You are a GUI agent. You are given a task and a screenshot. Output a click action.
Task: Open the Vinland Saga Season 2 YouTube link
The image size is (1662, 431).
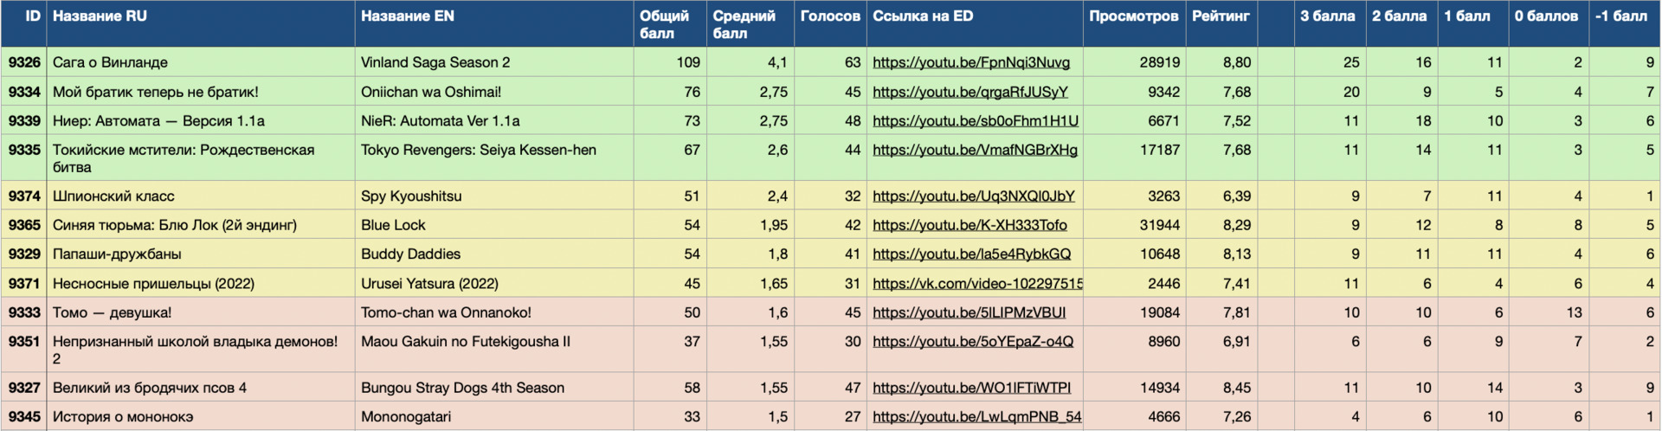[x=970, y=62]
